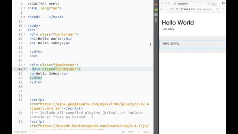Close the Jumbotron browser tab

click(x=208, y=4)
